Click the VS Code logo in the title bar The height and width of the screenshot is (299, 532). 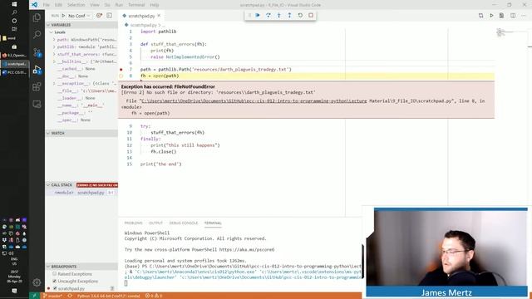35,5
